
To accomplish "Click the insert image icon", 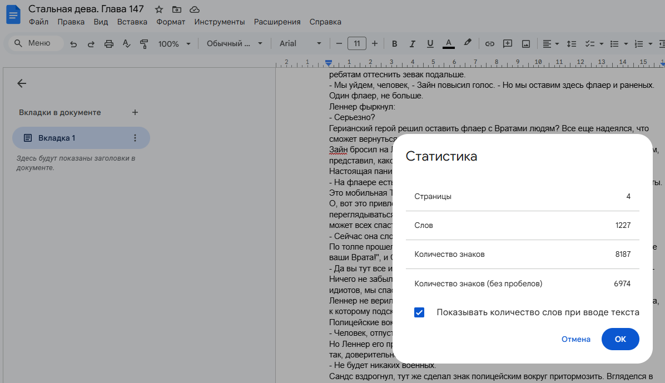I will click(x=525, y=44).
